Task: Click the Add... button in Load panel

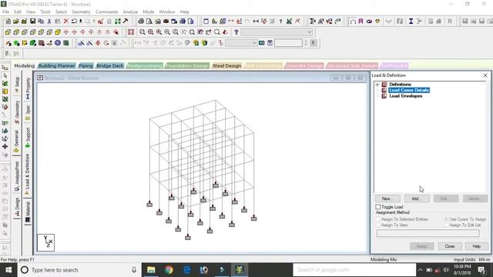Action: coord(417,199)
